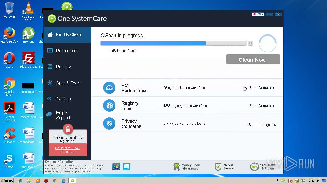Click '25 system issues were found' text
The width and height of the screenshot is (327, 184).
[x=185, y=88]
